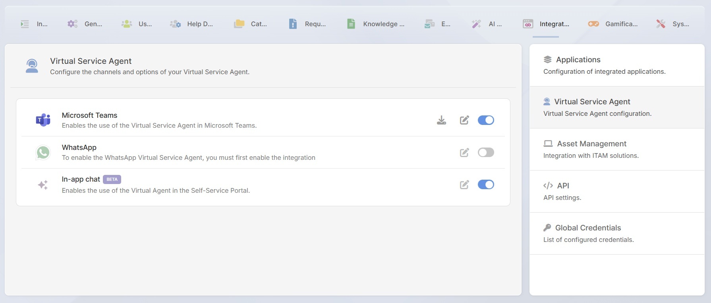This screenshot has height=303, width=711.
Task: Click the WhatsApp channel title
Action: 79,148
